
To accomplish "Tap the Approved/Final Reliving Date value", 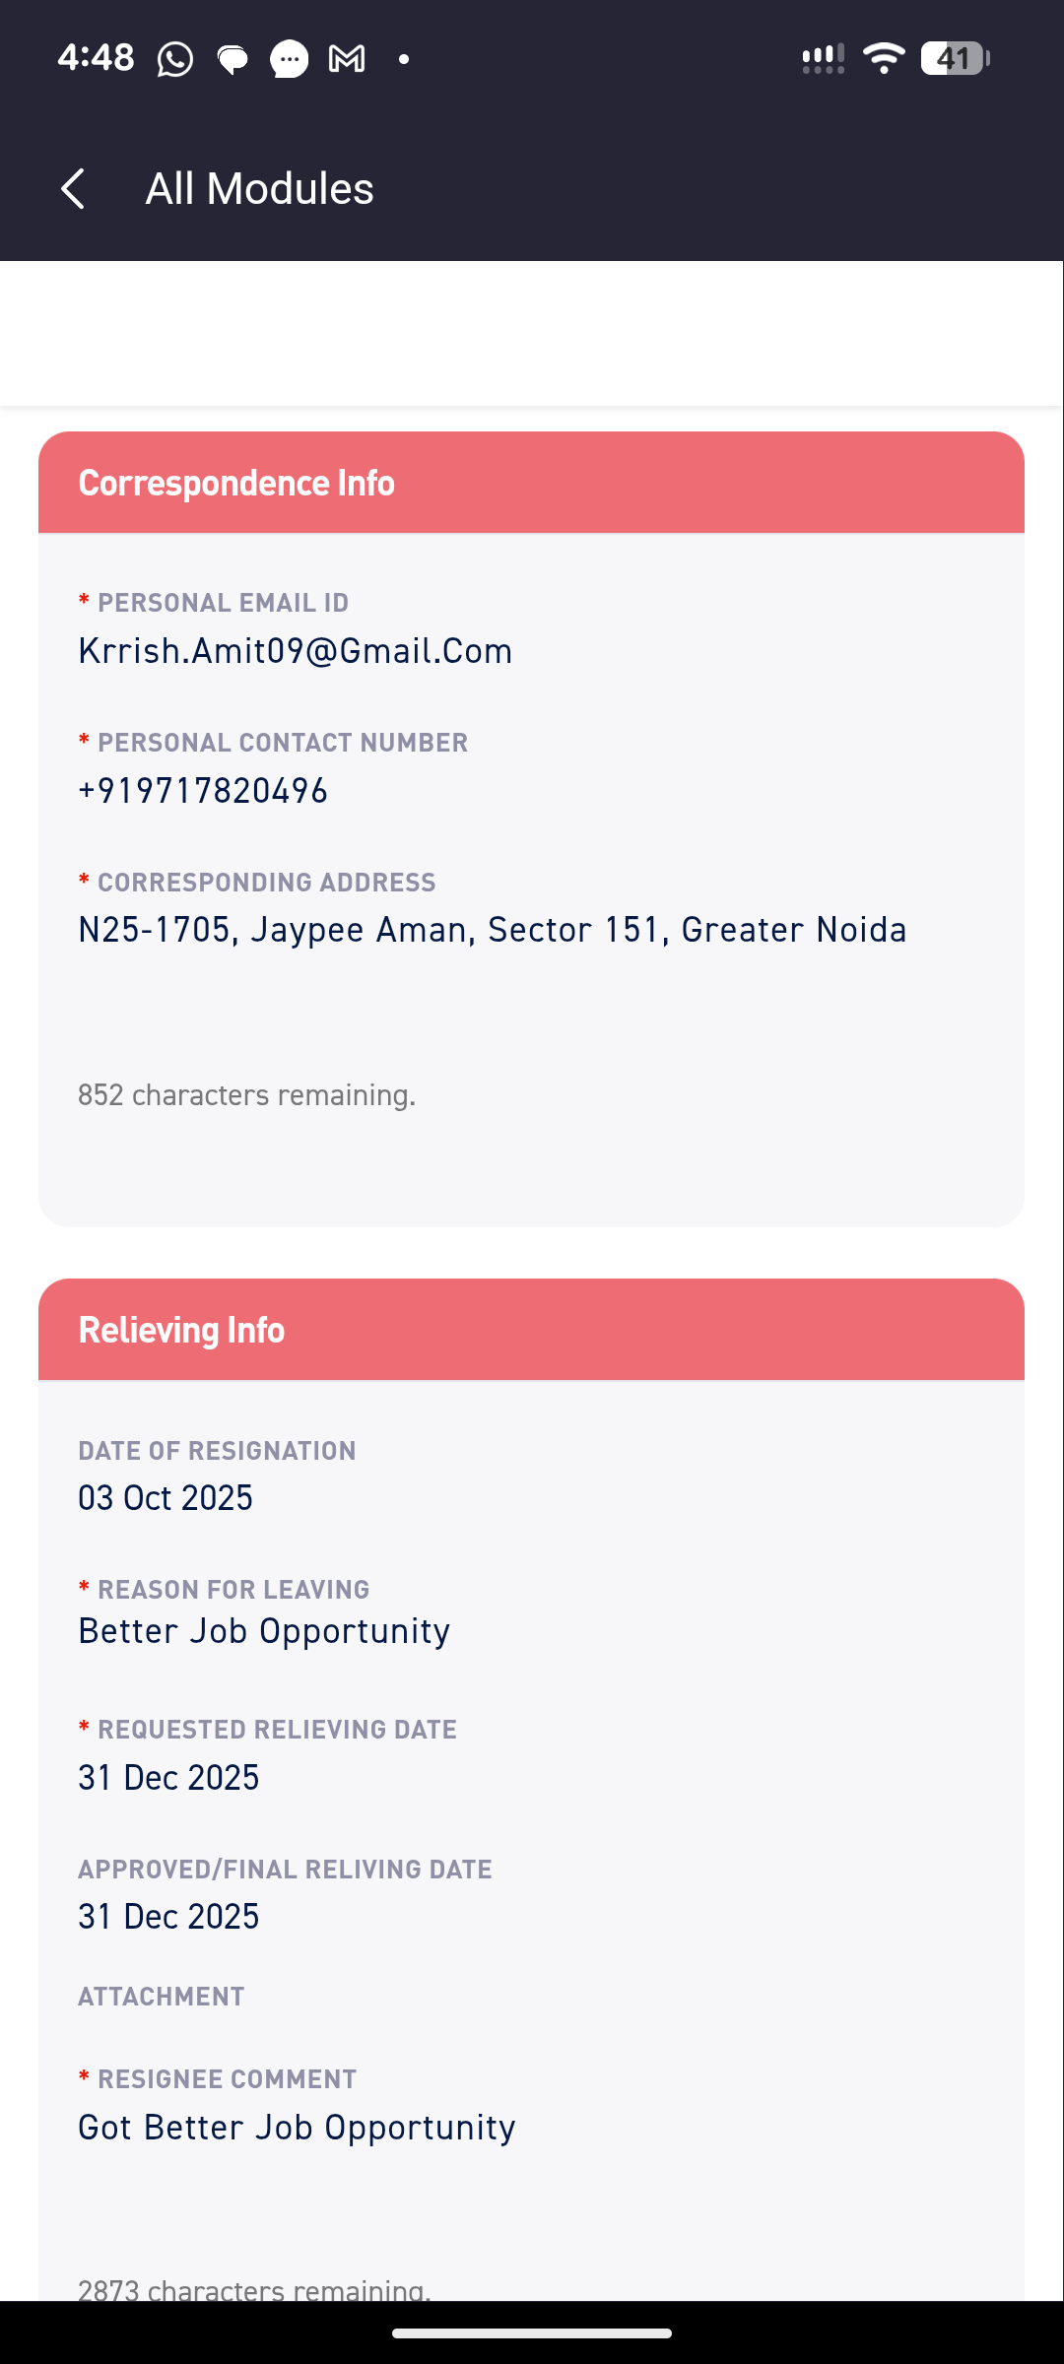I will click(168, 1917).
